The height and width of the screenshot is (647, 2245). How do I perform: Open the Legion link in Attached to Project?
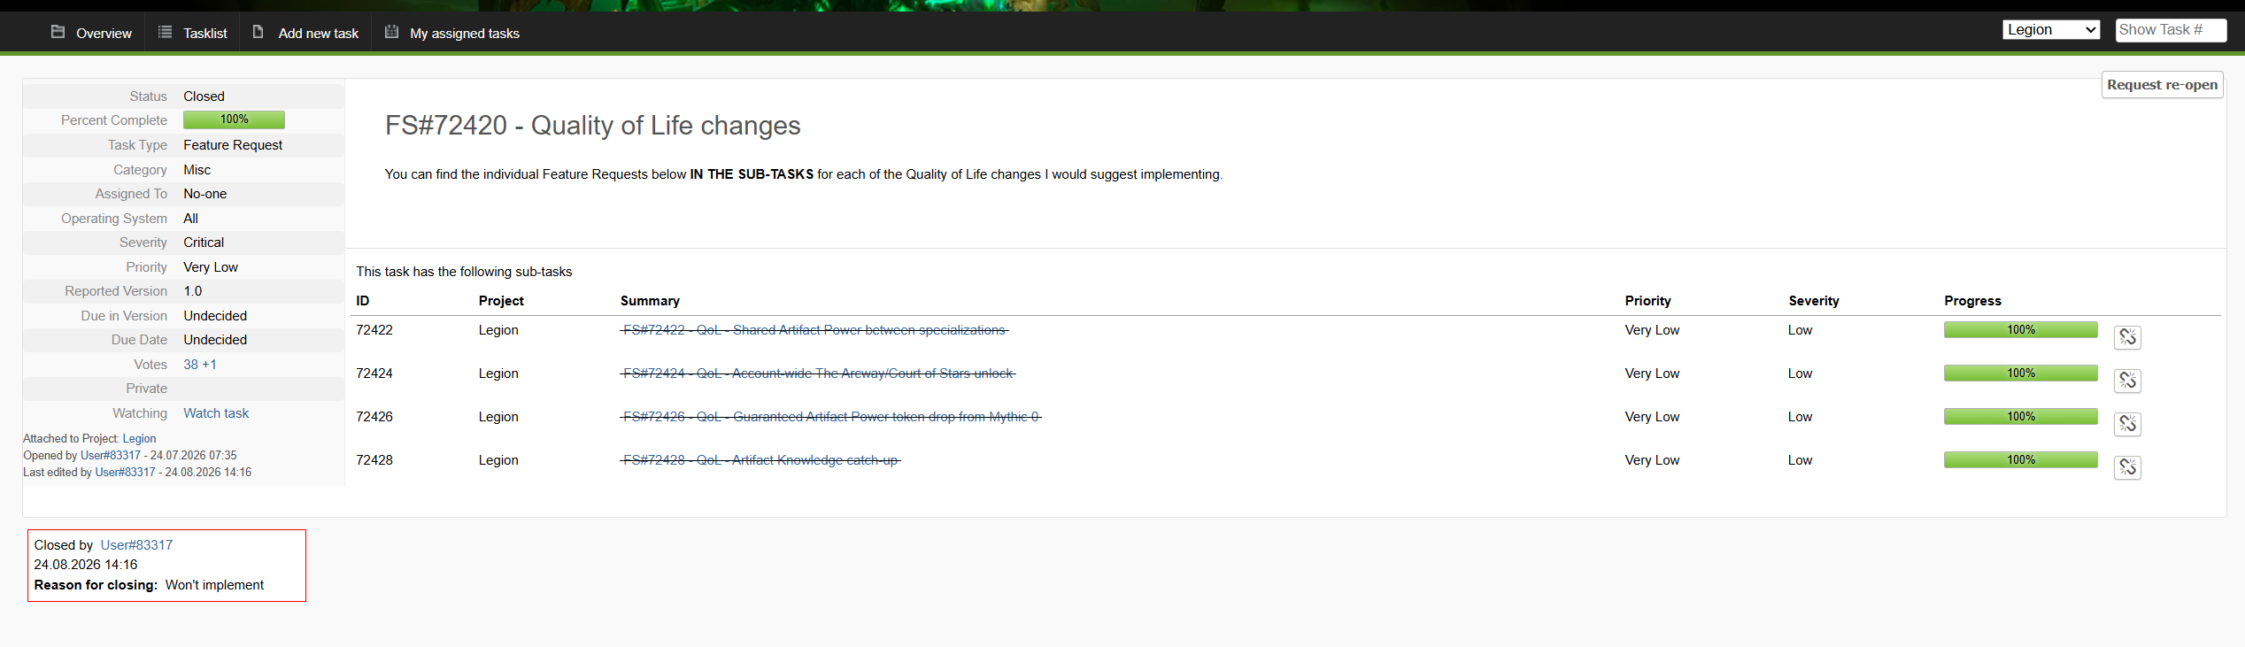139,439
